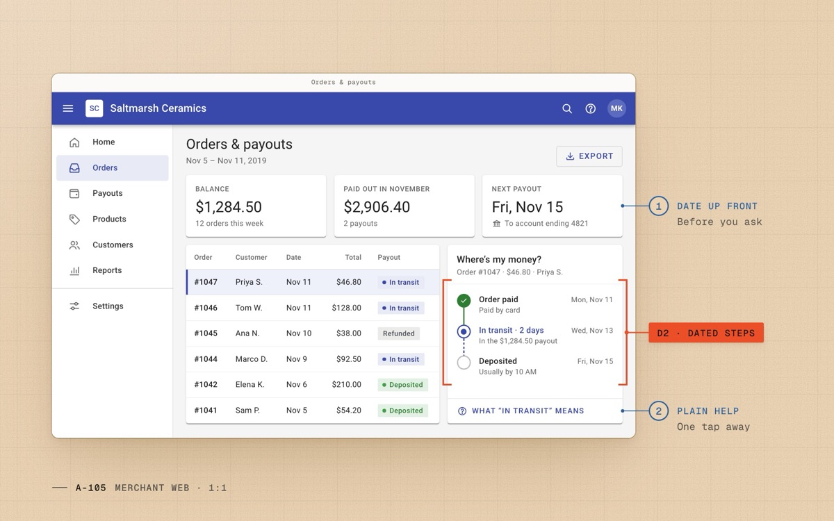Open the Balance $1,284.50 card

click(x=256, y=206)
